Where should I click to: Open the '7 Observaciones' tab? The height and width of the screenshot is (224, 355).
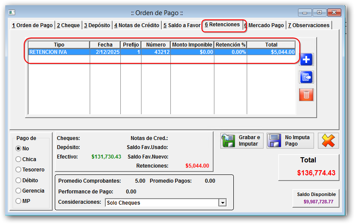[x=308, y=25]
